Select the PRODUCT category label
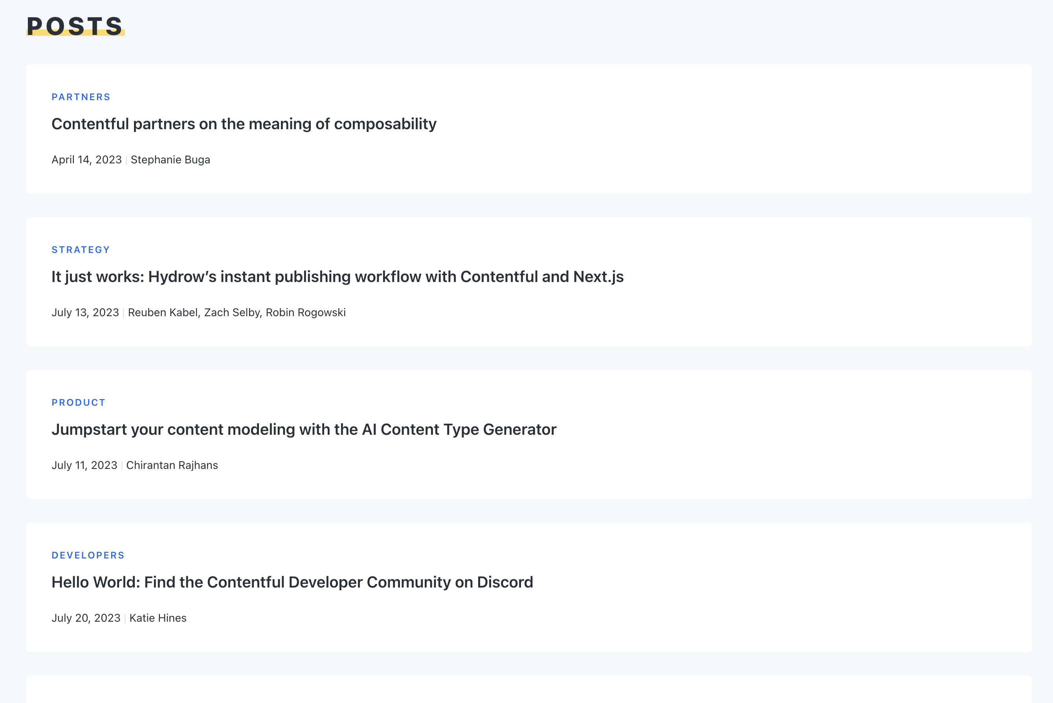Viewport: 1053px width, 703px height. click(x=79, y=403)
